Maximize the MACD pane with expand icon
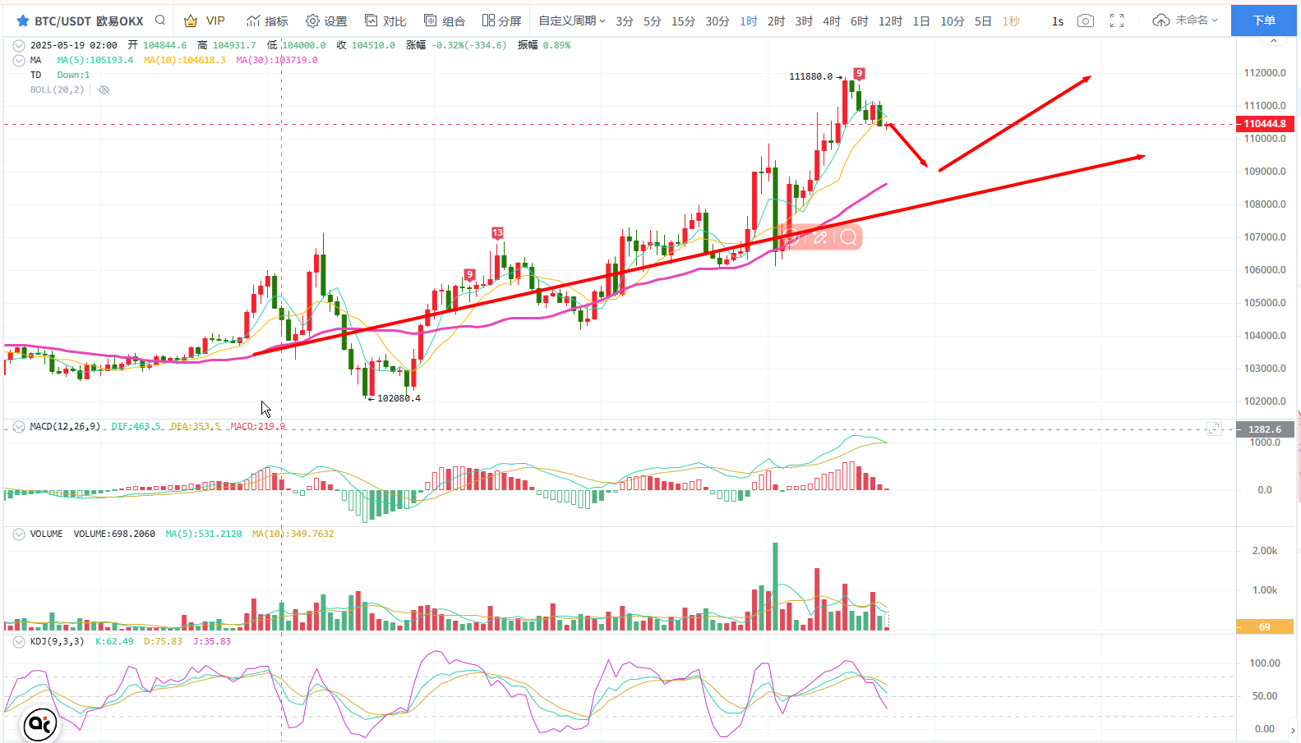The image size is (1301, 743). click(1214, 429)
